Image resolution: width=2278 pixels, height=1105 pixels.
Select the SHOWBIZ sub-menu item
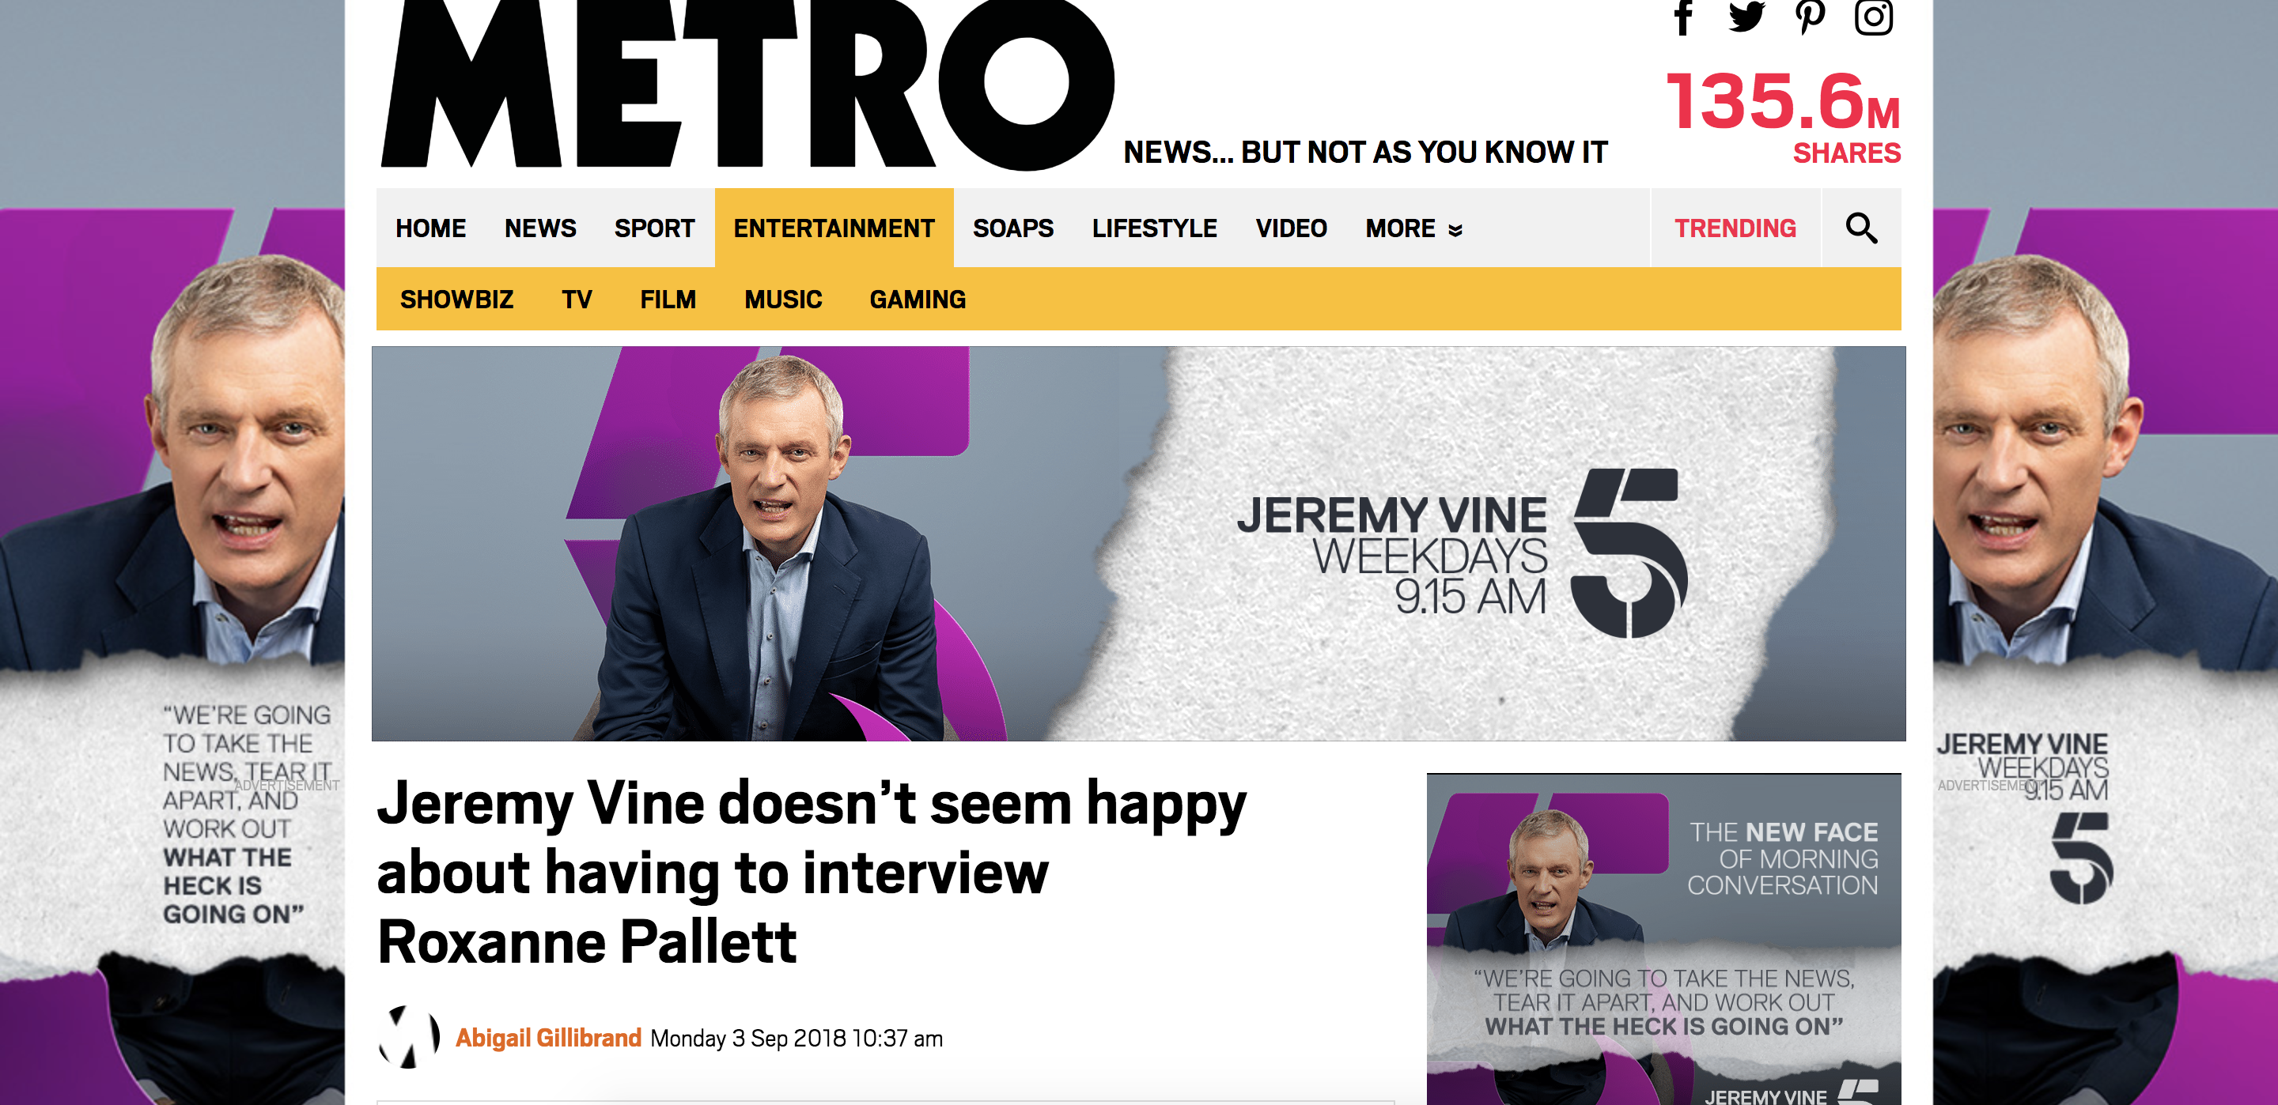[456, 300]
